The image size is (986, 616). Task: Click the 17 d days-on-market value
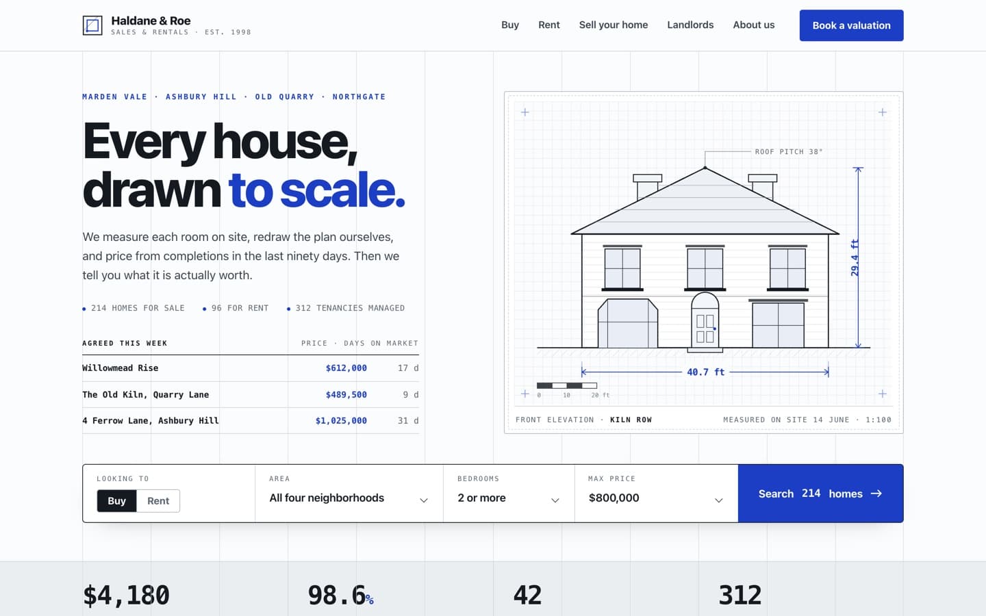408,368
